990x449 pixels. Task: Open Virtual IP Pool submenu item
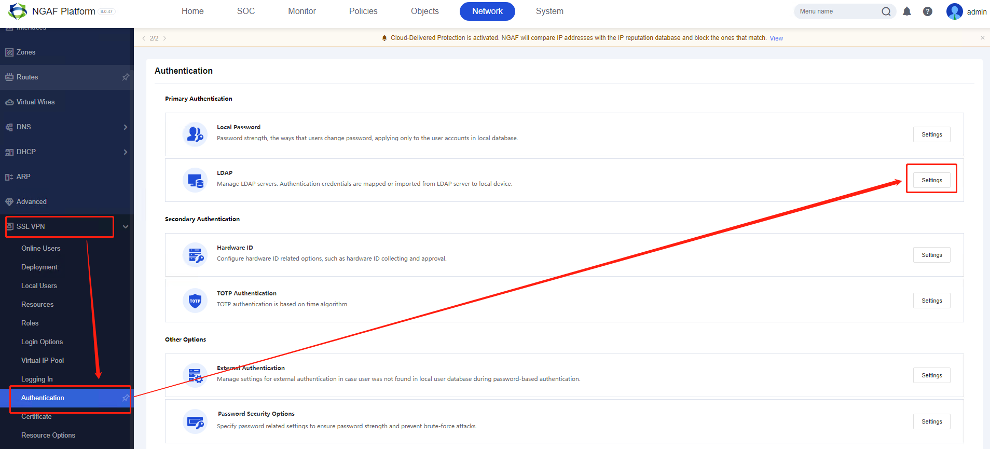[x=43, y=361]
